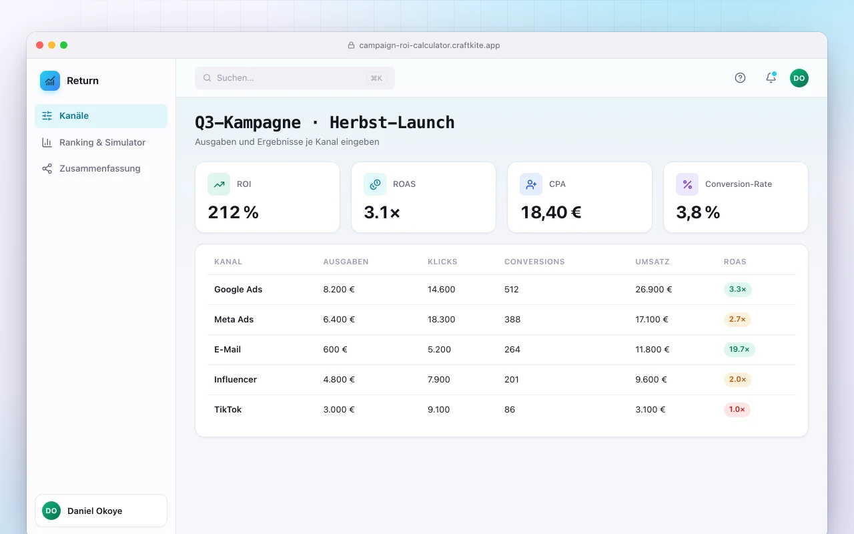Image resolution: width=854 pixels, height=534 pixels.
Task: Click the AUSGABEN column header
Action: (x=346, y=262)
